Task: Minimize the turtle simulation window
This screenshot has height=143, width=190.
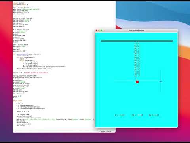Action: [99, 31]
